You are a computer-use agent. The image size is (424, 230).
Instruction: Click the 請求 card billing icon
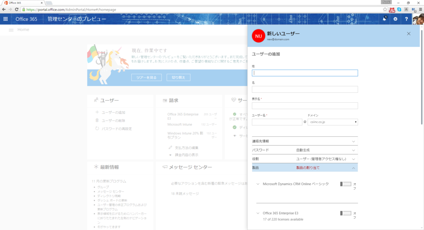tap(165, 100)
